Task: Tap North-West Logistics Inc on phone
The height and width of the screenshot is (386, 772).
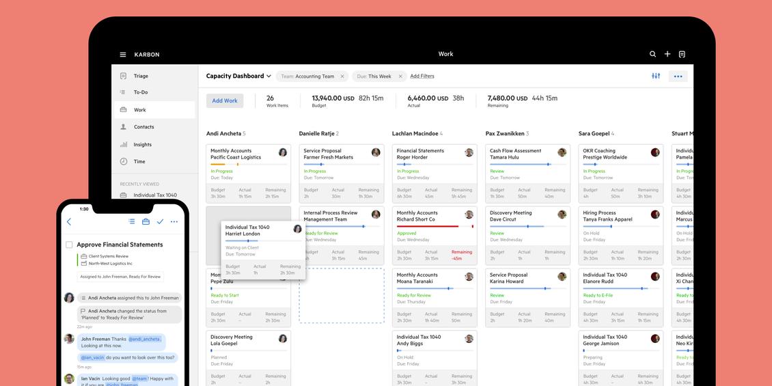Action: pyautogui.click(x=107, y=264)
